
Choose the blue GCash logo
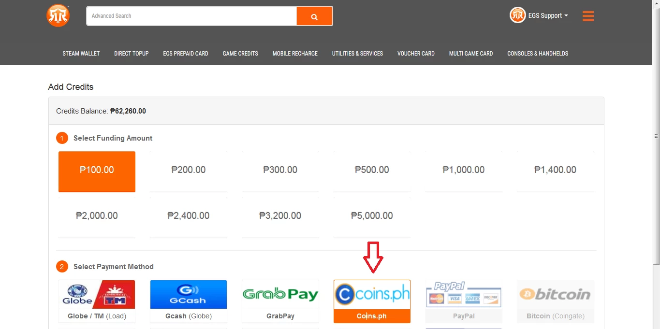point(189,294)
